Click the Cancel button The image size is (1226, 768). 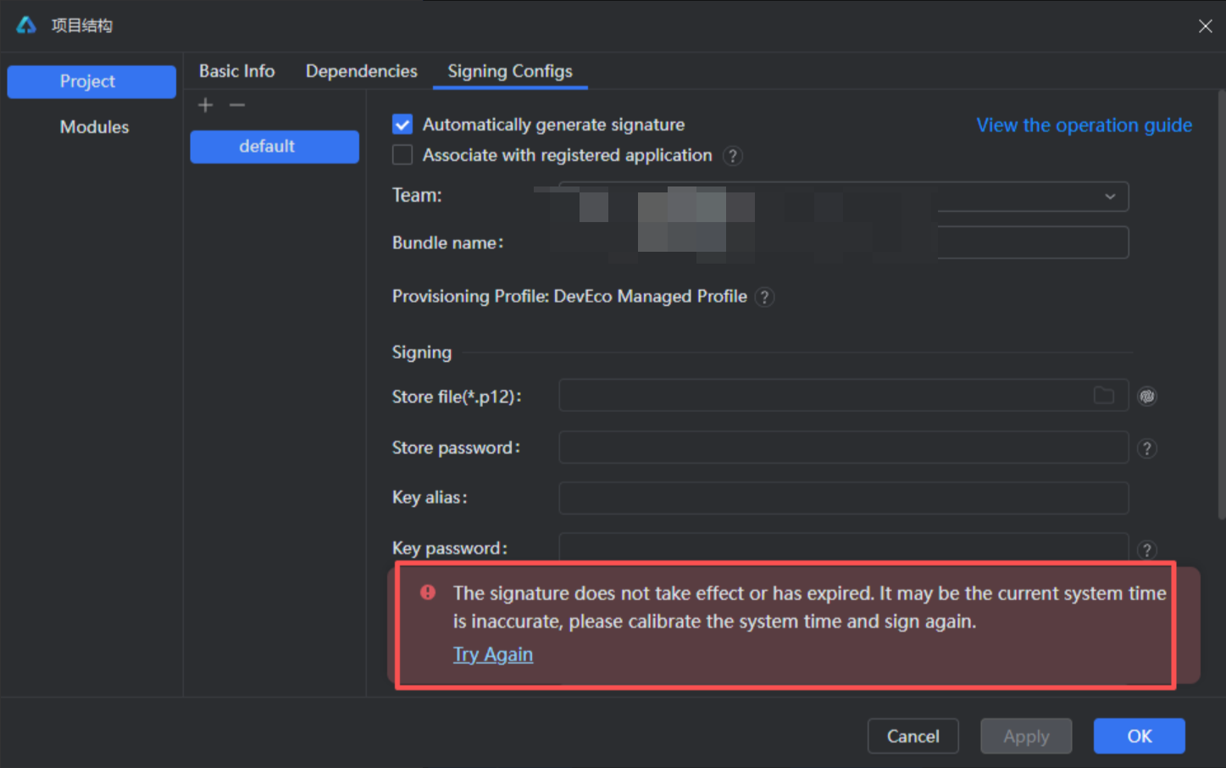tap(913, 736)
